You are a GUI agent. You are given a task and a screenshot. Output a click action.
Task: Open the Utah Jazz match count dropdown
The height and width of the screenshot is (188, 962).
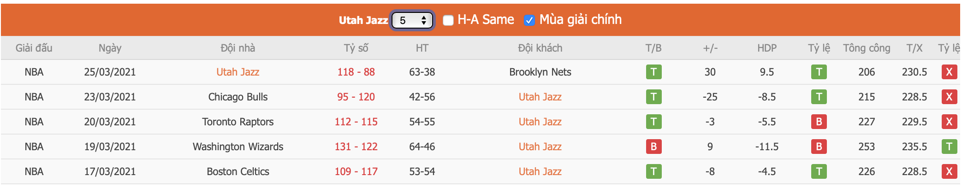coord(412,20)
